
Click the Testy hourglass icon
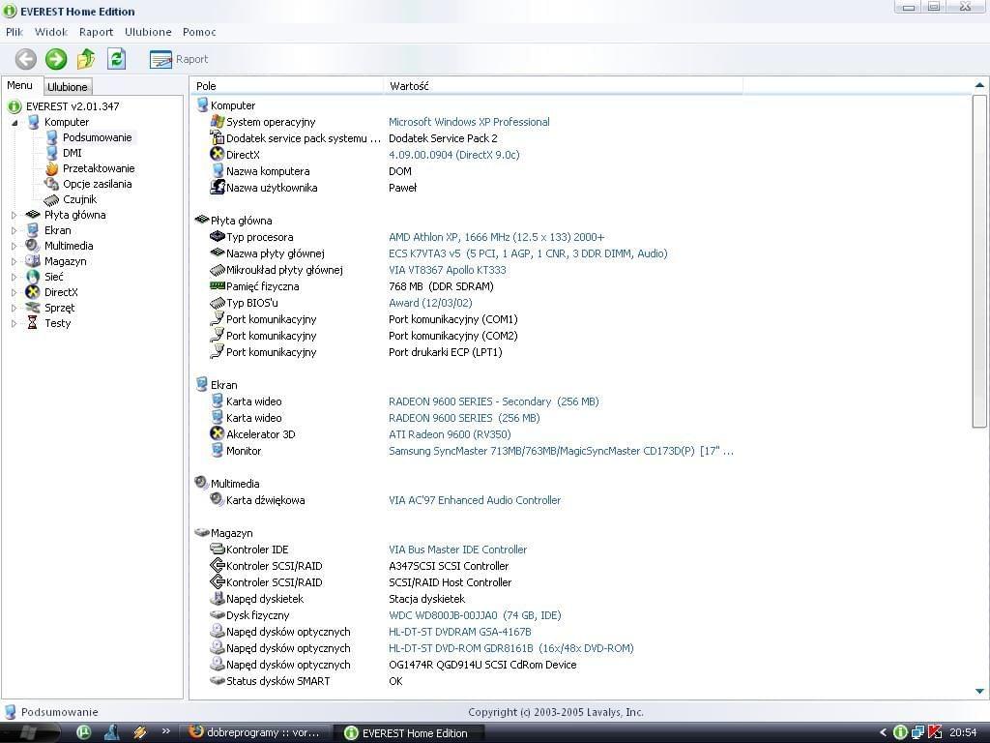pyautogui.click(x=32, y=323)
